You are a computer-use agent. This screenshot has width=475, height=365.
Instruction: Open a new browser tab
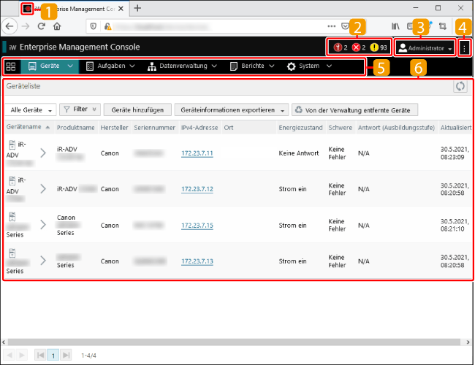click(x=137, y=8)
